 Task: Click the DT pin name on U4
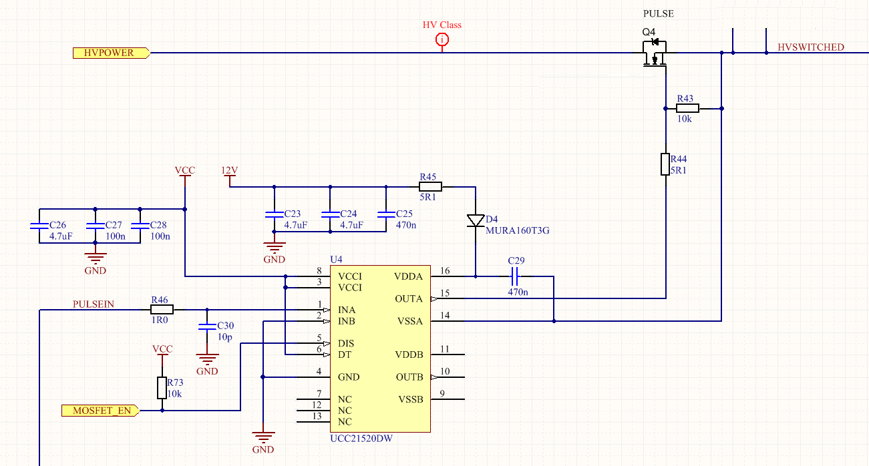pyautogui.click(x=345, y=355)
